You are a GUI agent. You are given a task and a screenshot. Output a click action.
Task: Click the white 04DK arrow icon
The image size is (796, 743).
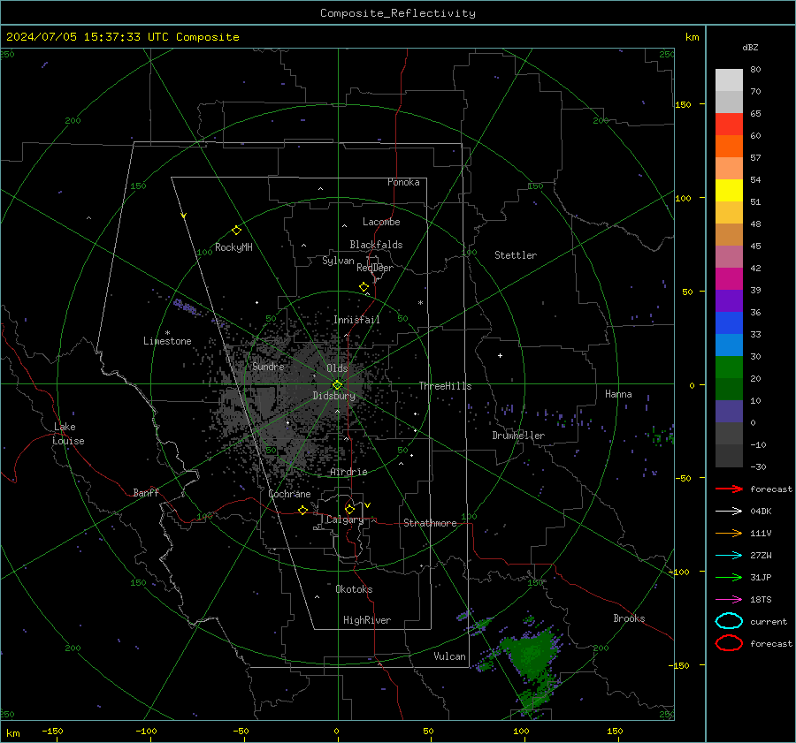pyautogui.click(x=729, y=511)
